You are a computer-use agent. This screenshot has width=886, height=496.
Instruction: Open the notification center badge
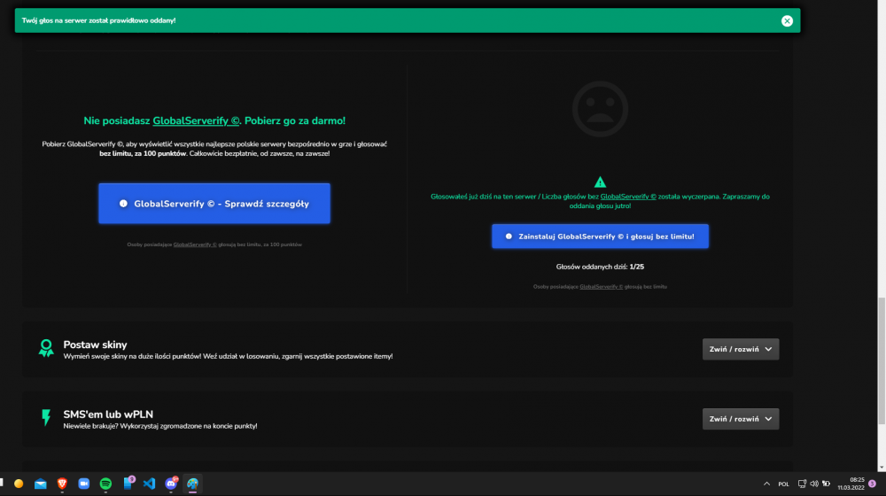[x=872, y=484]
